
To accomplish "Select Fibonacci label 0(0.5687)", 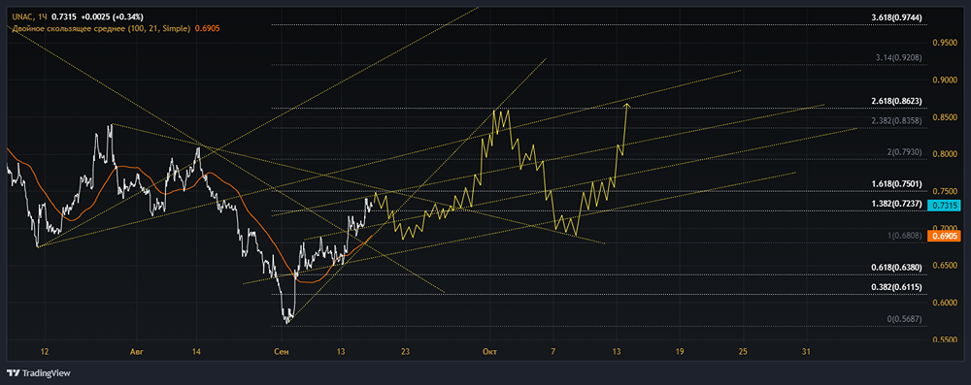I will point(904,318).
